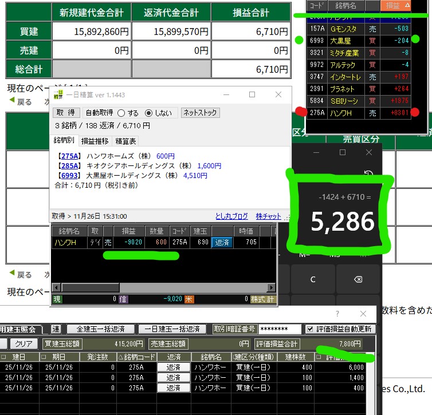Click the help question mark icon
The height and width of the screenshot is (415, 432).
pos(337,314)
